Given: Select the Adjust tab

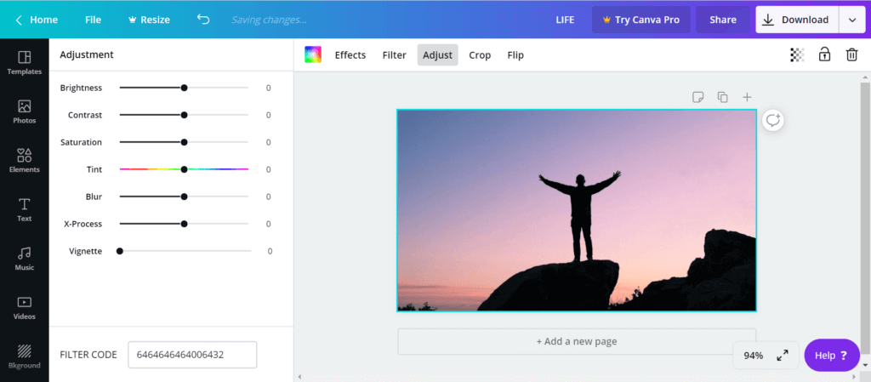Looking at the screenshot, I should coord(438,55).
